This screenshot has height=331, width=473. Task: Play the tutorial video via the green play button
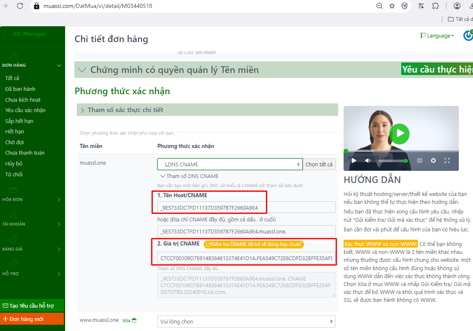click(400, 133)
